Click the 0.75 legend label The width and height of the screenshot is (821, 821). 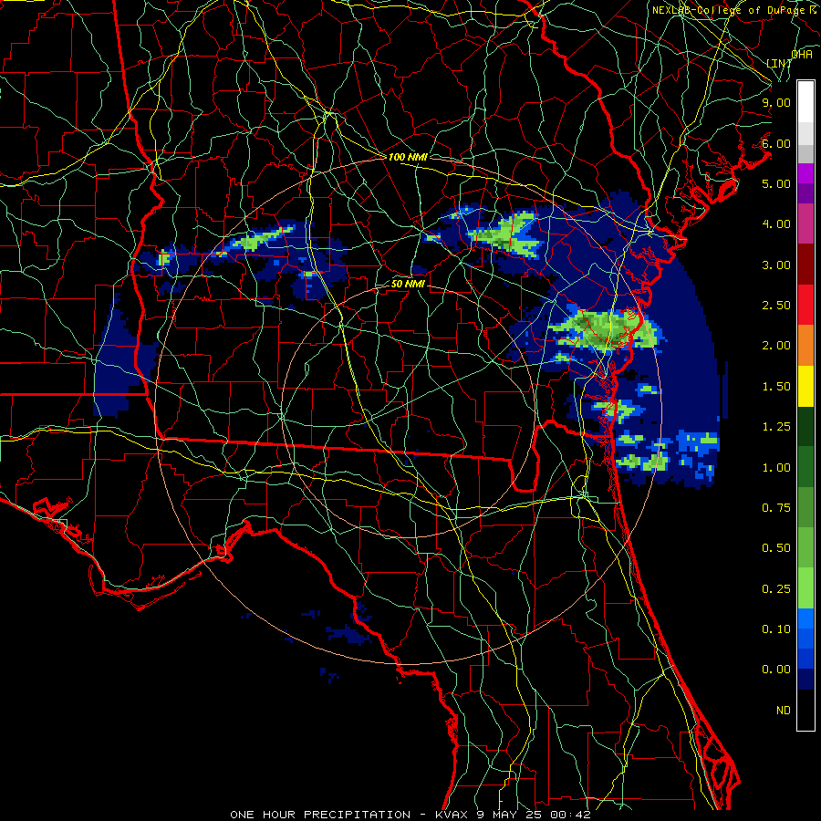pos(776,508)
